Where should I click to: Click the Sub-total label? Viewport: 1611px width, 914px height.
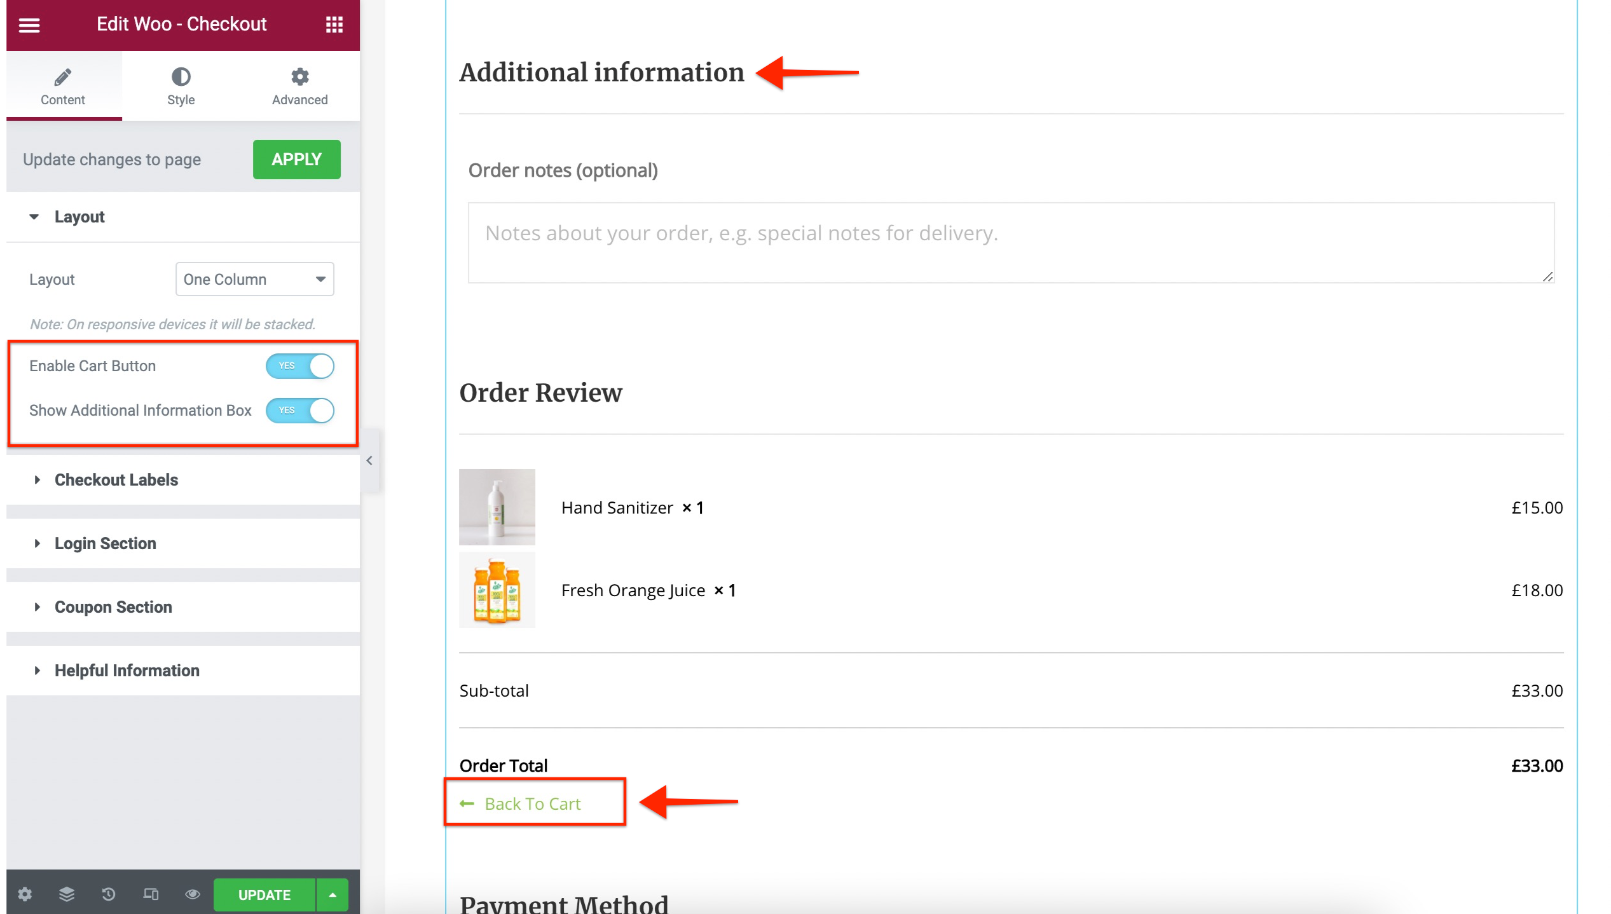coord(494,691)
